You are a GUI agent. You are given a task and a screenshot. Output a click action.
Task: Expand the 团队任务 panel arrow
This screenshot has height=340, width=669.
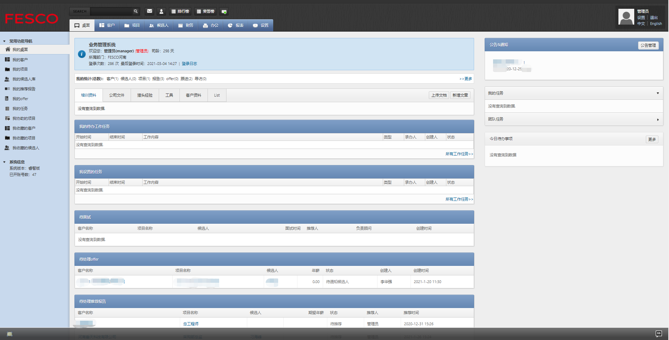click(x=657, y=119)
